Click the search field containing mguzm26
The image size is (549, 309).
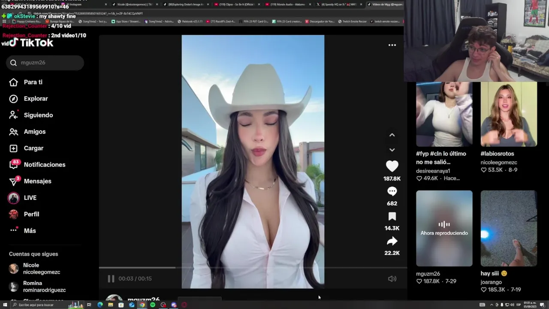(x=45, y=63)
